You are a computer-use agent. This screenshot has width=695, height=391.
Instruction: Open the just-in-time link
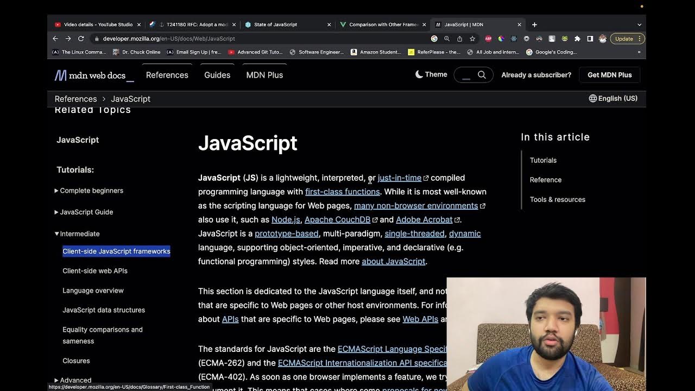[403, 178]
